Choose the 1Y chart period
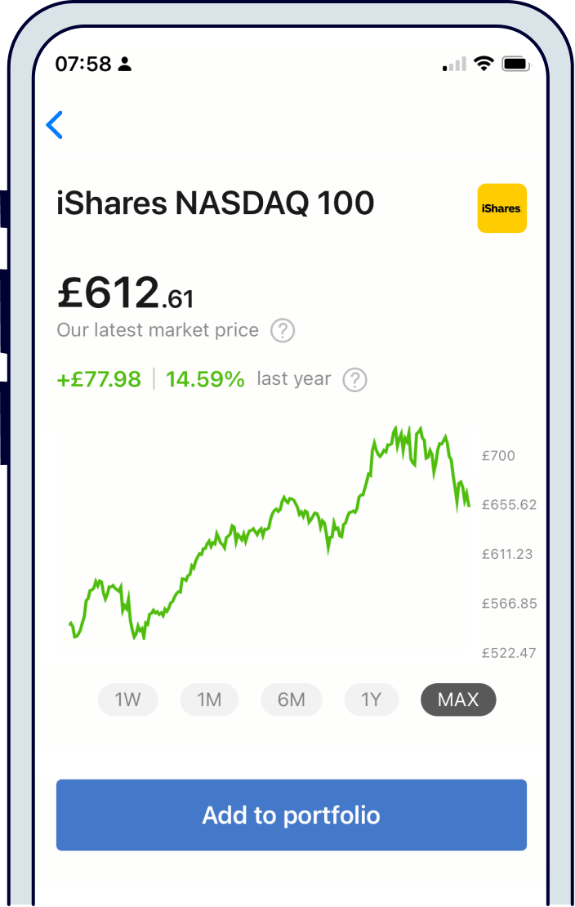Image resolution: width=575 pixels, height=907 pixels. pos(372,699)
